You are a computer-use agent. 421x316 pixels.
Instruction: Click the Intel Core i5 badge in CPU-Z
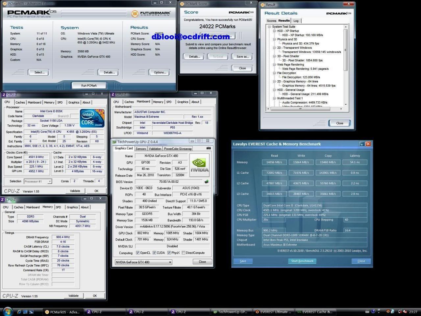click(x=92, y=118)
